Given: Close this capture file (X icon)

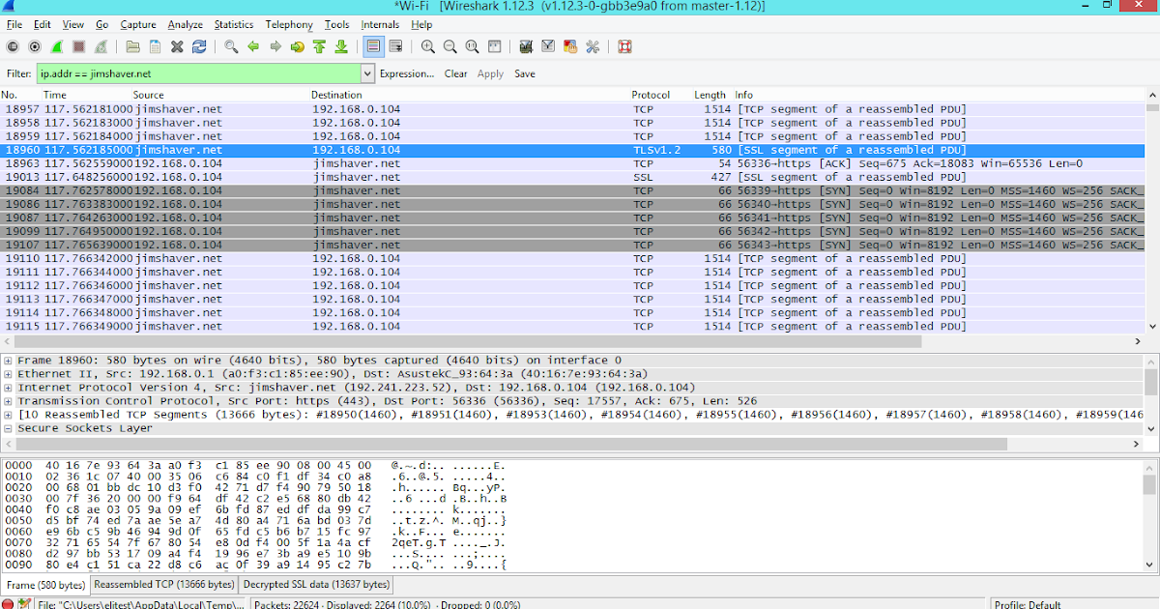Looking at the screenshot, I should [177, 46].
